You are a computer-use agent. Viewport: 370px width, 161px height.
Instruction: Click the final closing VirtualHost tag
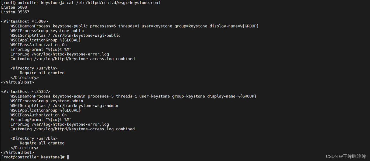coord(18,152)
